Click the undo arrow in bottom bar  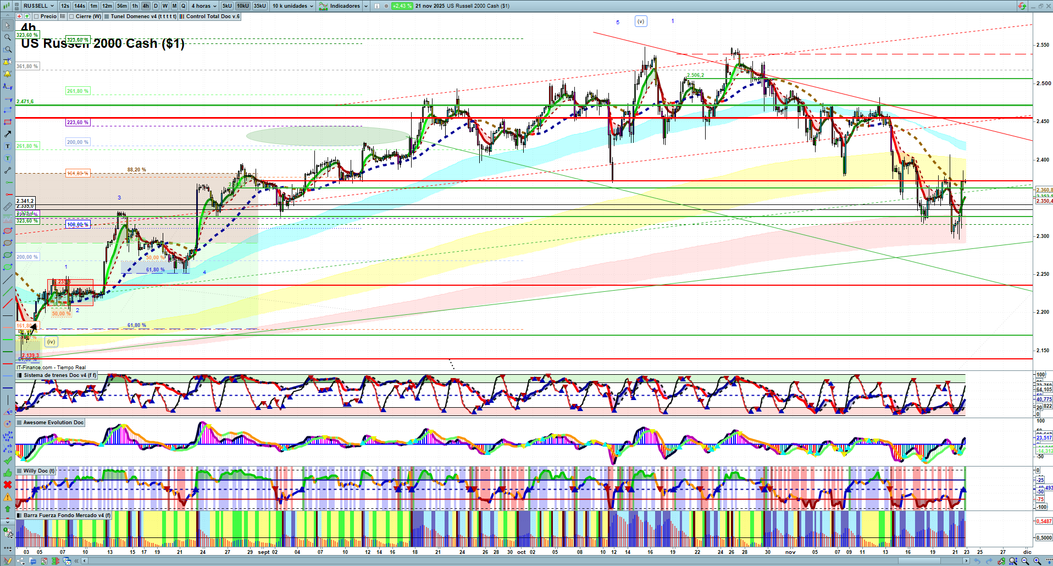point(977,561)
